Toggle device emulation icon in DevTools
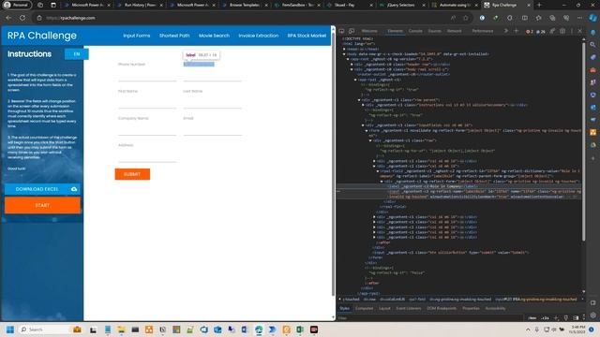This screenshot has height=337, width=600. point(352,31)
